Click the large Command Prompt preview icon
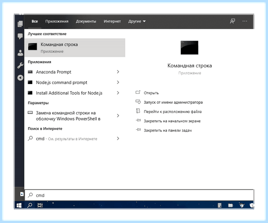 (189, 47)
